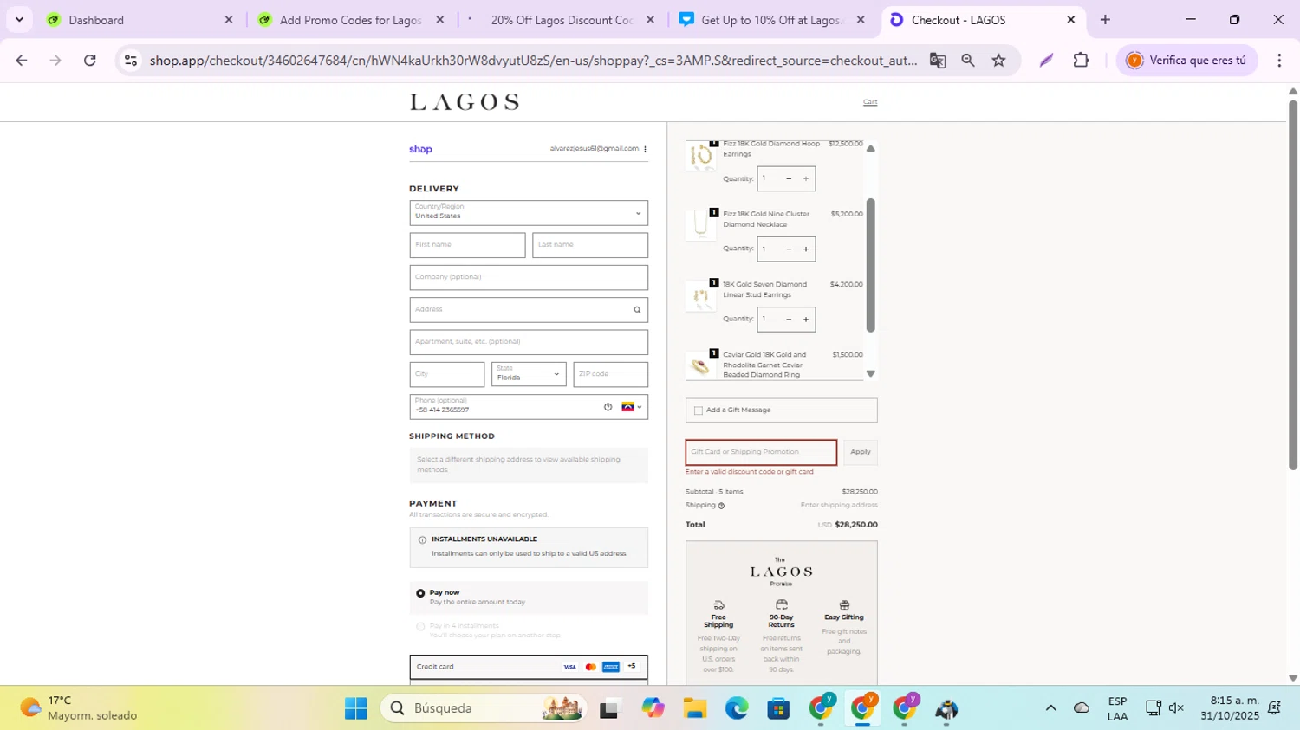Click the Verifica que eres tú profile button
The width and height of the screenshot is (1300, 730).
1187,61
